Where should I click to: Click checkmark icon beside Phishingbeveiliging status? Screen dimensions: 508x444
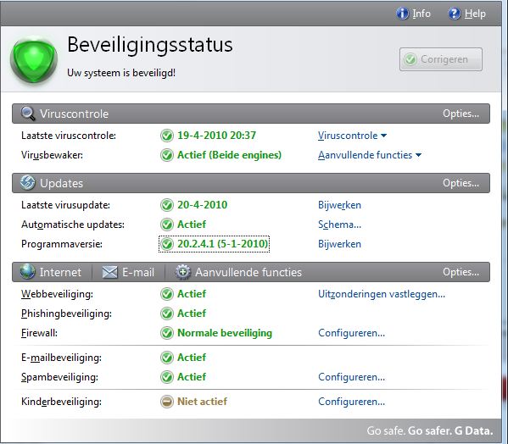167,314
